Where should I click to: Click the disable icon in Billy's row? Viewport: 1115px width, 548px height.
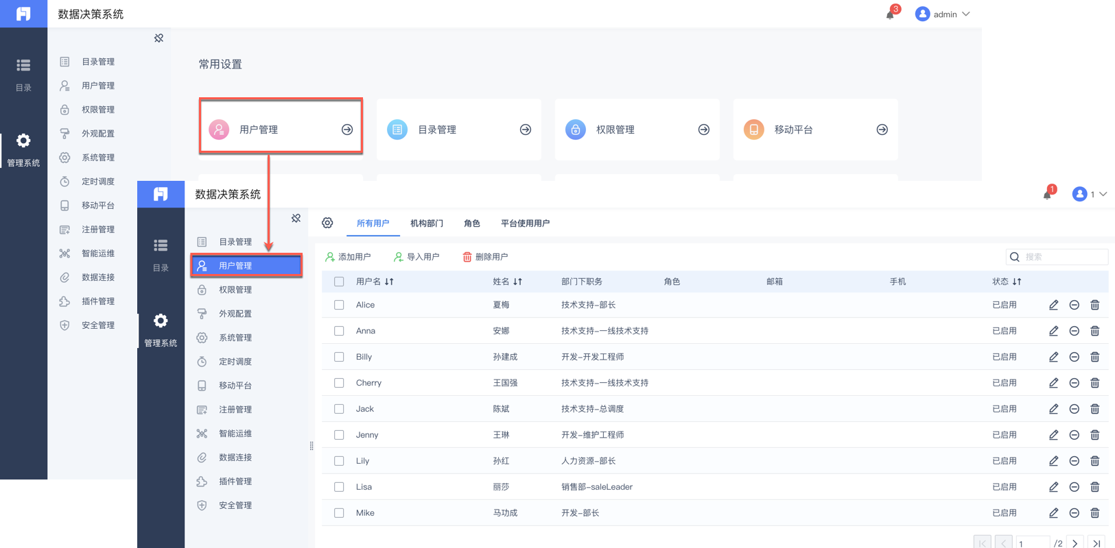coord(1075,357)
